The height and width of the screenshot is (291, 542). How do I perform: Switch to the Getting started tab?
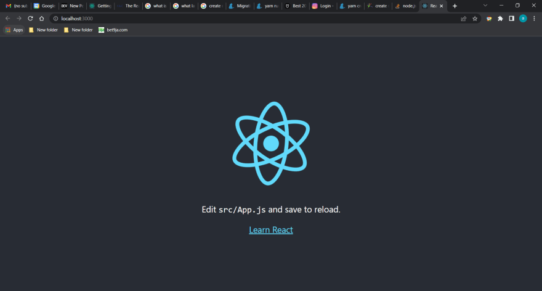(100, 6)
